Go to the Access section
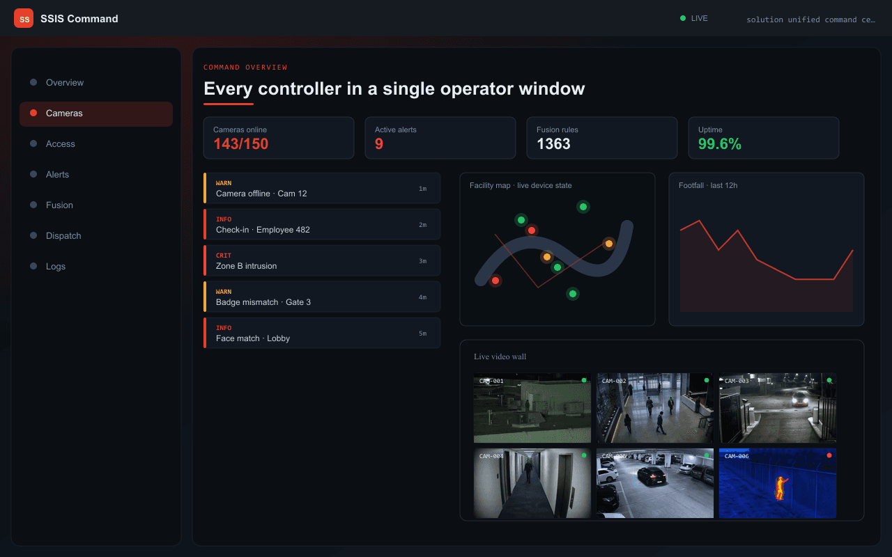892x557 pixels. pyautogui.click(x=96, y=143)
